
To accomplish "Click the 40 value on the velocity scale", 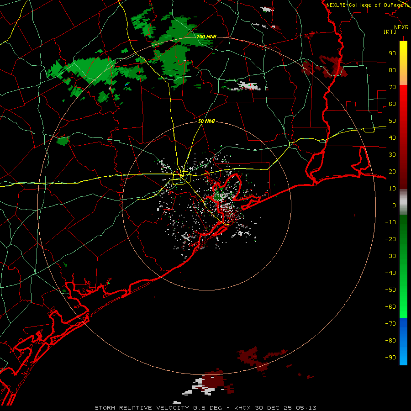I will click(392, 138).
